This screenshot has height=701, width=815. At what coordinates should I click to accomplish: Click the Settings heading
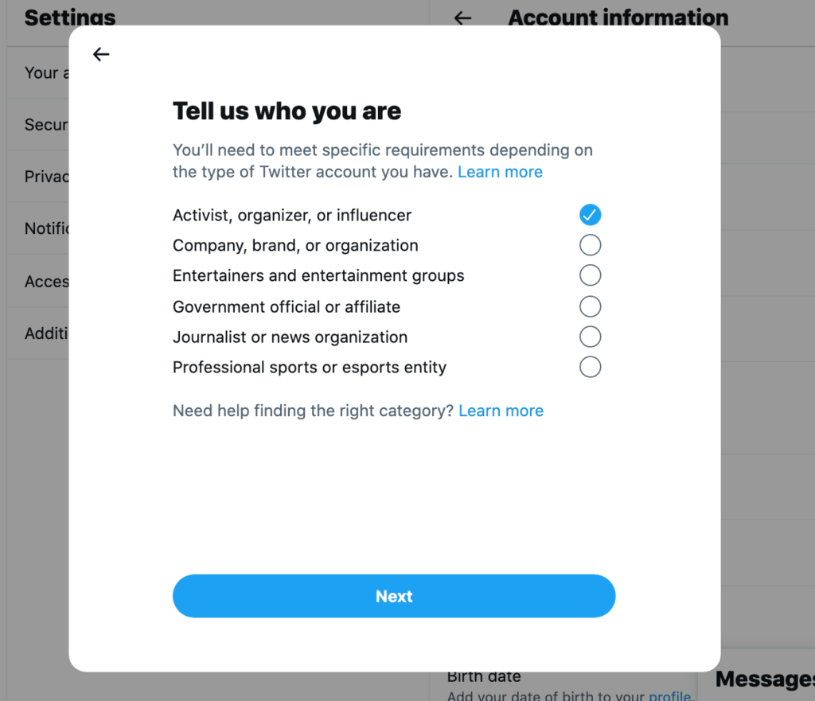(x=70, y=18)
